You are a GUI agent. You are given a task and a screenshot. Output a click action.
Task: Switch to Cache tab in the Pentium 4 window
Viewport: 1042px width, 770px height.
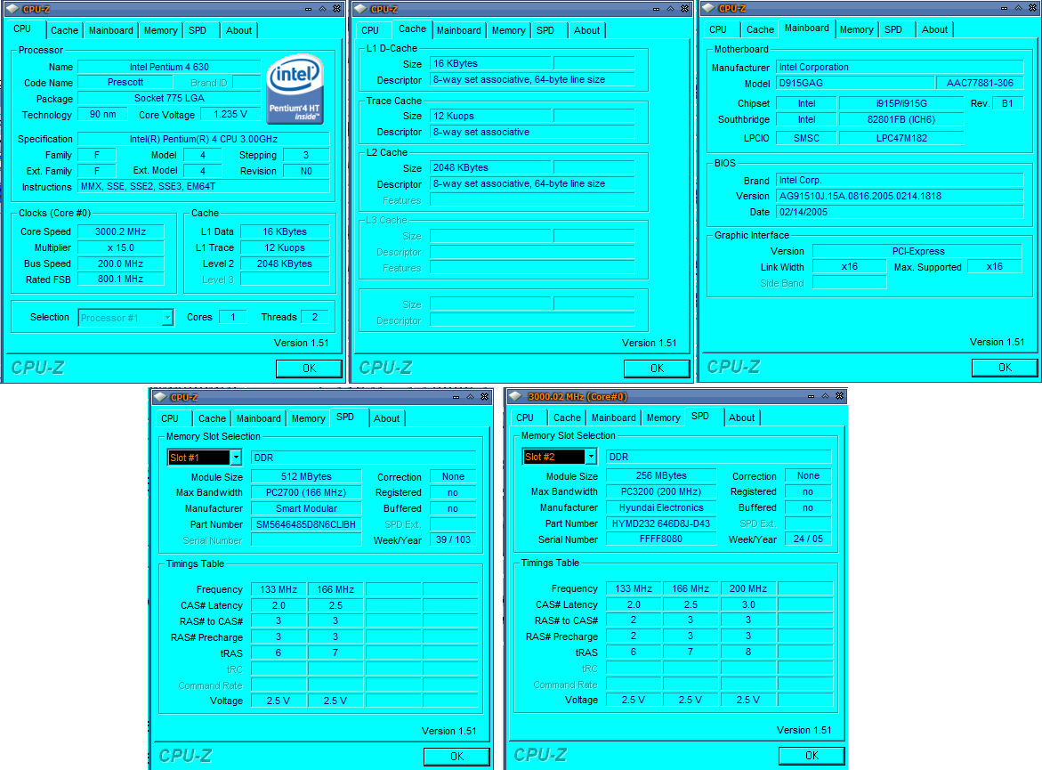pos(64,30)
